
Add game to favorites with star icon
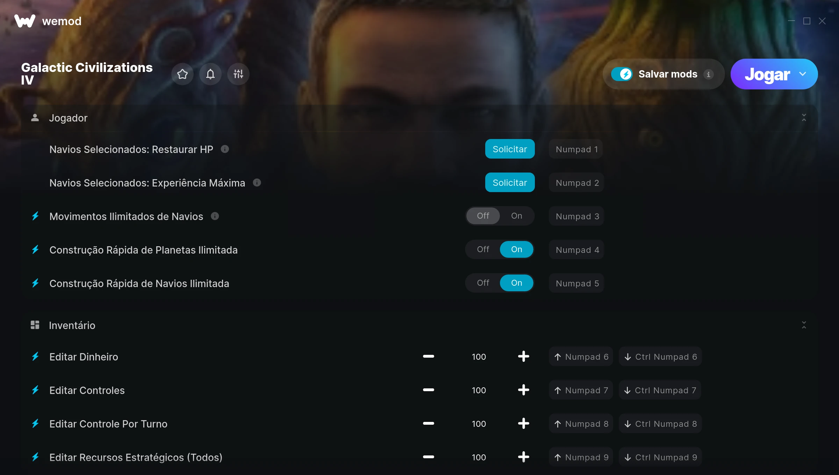coord(182,74)
